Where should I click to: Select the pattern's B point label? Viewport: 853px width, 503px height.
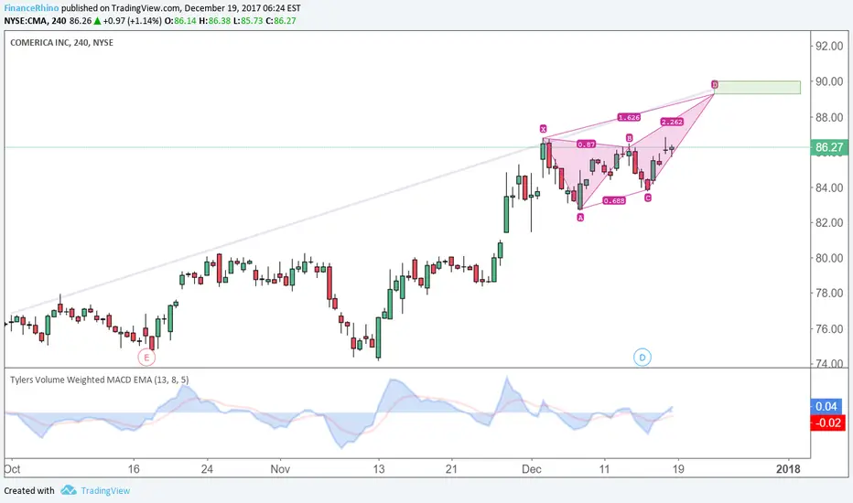click(630, 138)
